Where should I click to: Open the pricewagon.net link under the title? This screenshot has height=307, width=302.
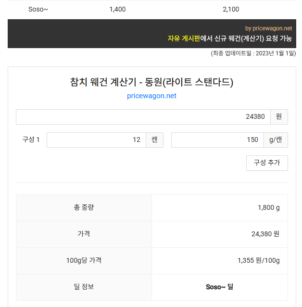pos(151,96)
